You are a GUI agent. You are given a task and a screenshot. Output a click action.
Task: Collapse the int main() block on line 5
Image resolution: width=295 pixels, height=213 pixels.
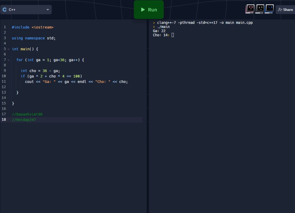[x=9, y=49]
